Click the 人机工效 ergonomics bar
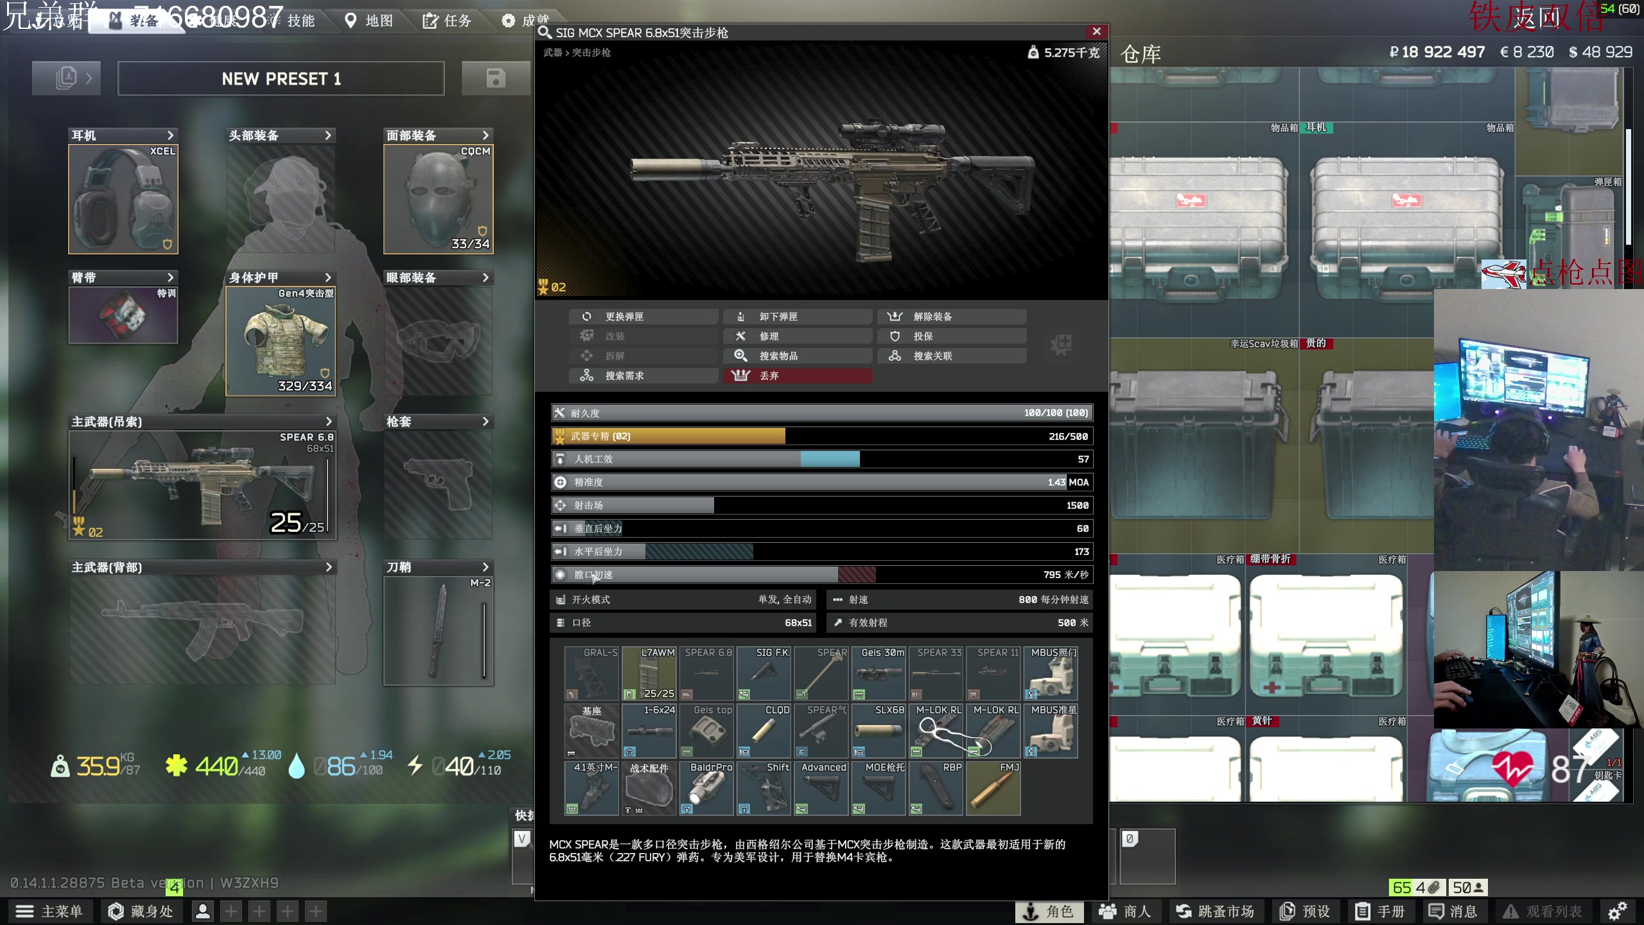Image resolution: width=1644 pixels, height=925 pixels. [822, 459]
